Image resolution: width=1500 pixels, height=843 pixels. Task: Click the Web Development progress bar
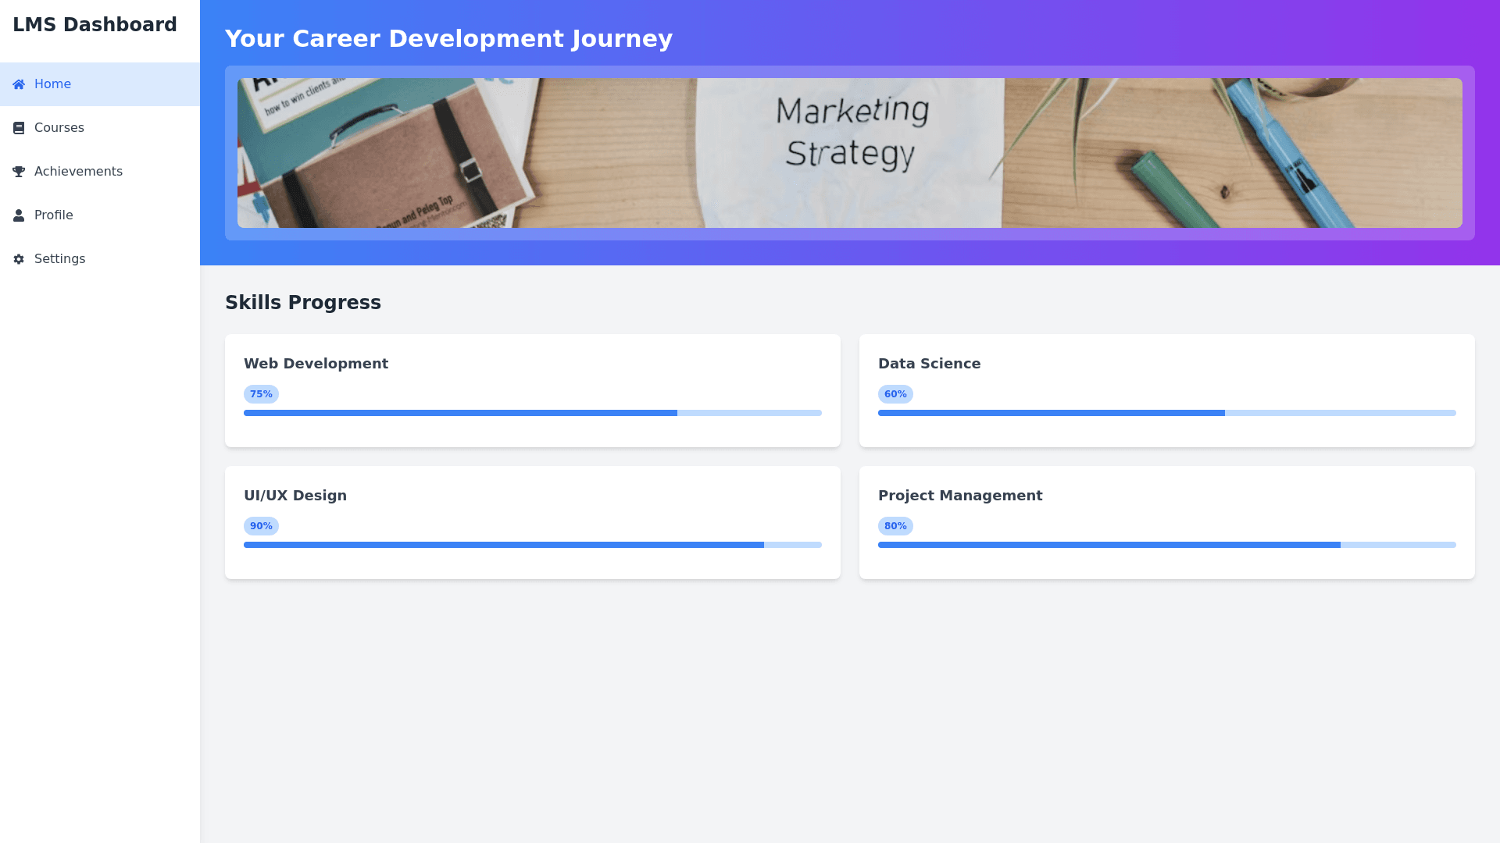tap(532, 413)
